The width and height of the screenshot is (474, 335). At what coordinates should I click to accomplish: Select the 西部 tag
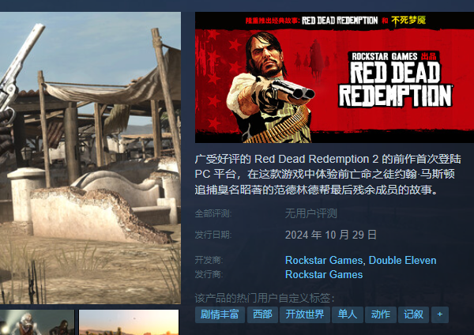pos(262,314)
